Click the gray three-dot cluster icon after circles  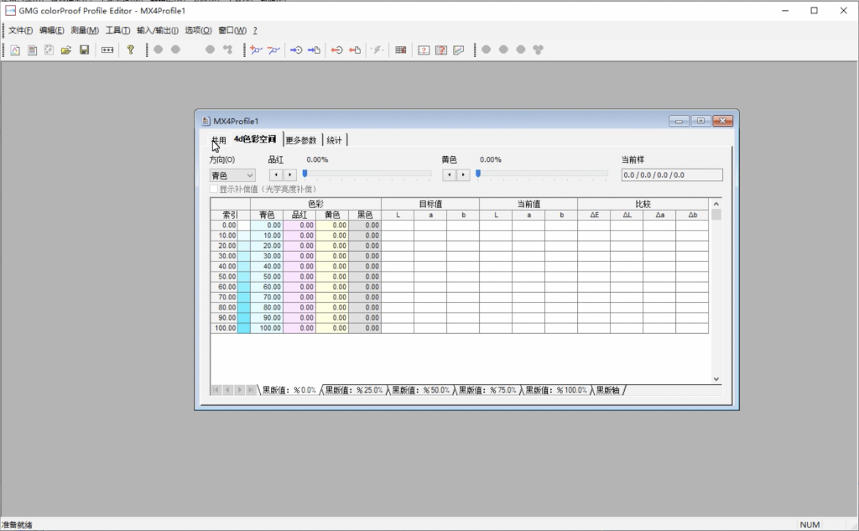(x=228, y=49)
